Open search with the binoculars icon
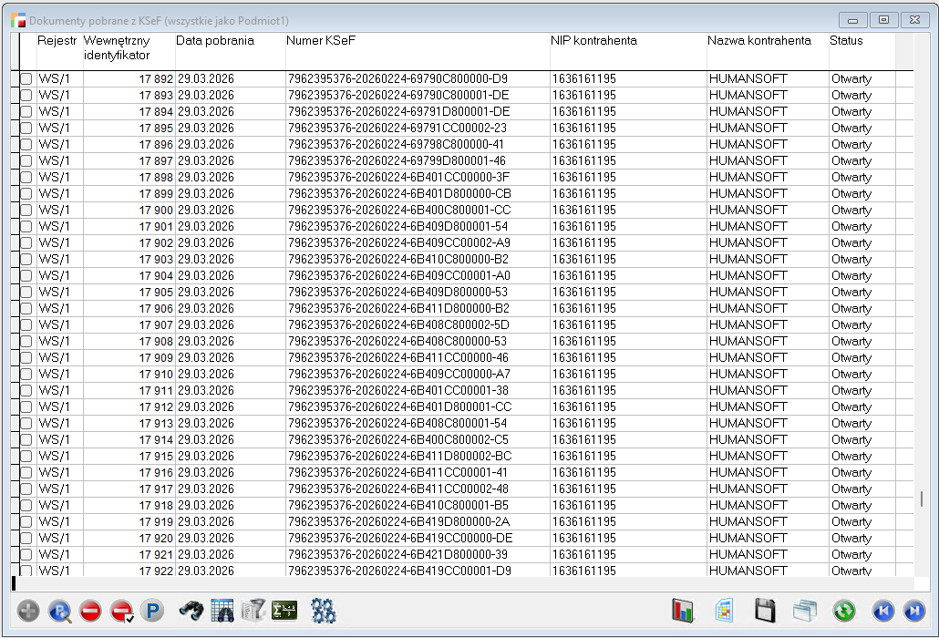The width and height of the screenshot is (939, 638). click(x=191, y=611)
